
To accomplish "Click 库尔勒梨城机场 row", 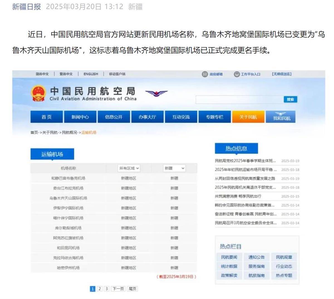I will click(x=114, y=228).
